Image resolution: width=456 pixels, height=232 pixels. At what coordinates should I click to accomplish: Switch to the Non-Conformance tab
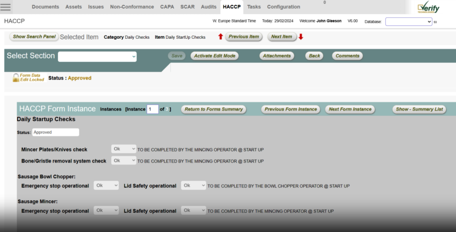click(132, 7)
